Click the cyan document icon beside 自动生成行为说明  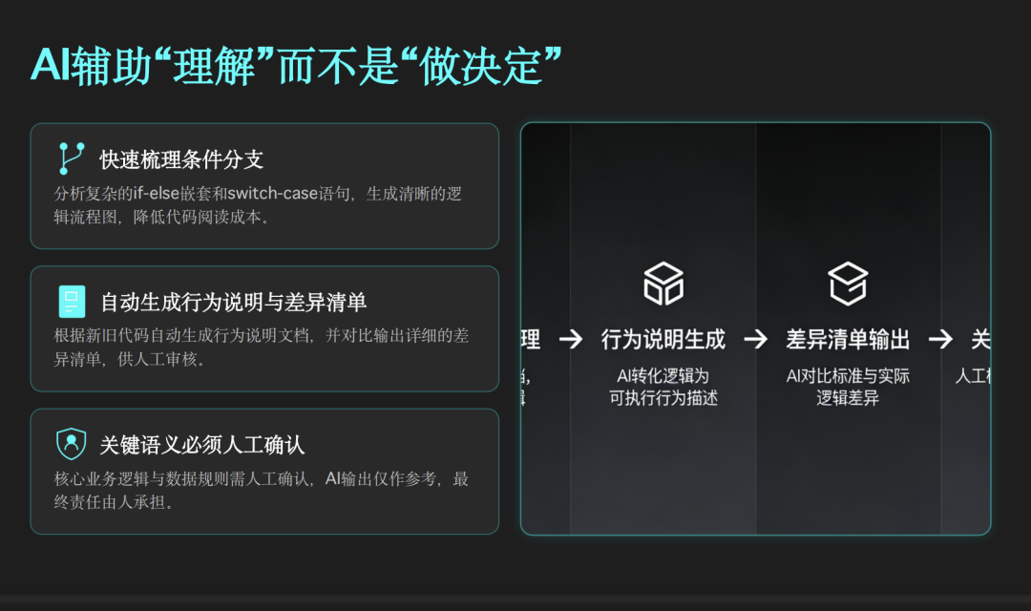[71, 302]
